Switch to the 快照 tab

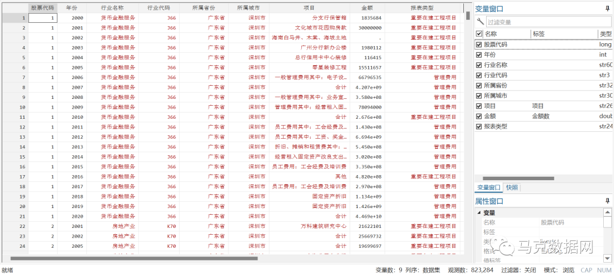coord(512,188)
